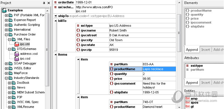The image size is (224, 109).
Task: Expand the NIEM Subset Schema subfolder
Action: pos(9,93)
